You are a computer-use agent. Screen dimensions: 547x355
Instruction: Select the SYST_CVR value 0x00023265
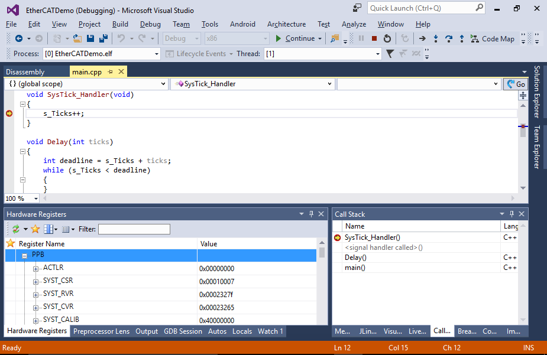click(x=216, y=308)
